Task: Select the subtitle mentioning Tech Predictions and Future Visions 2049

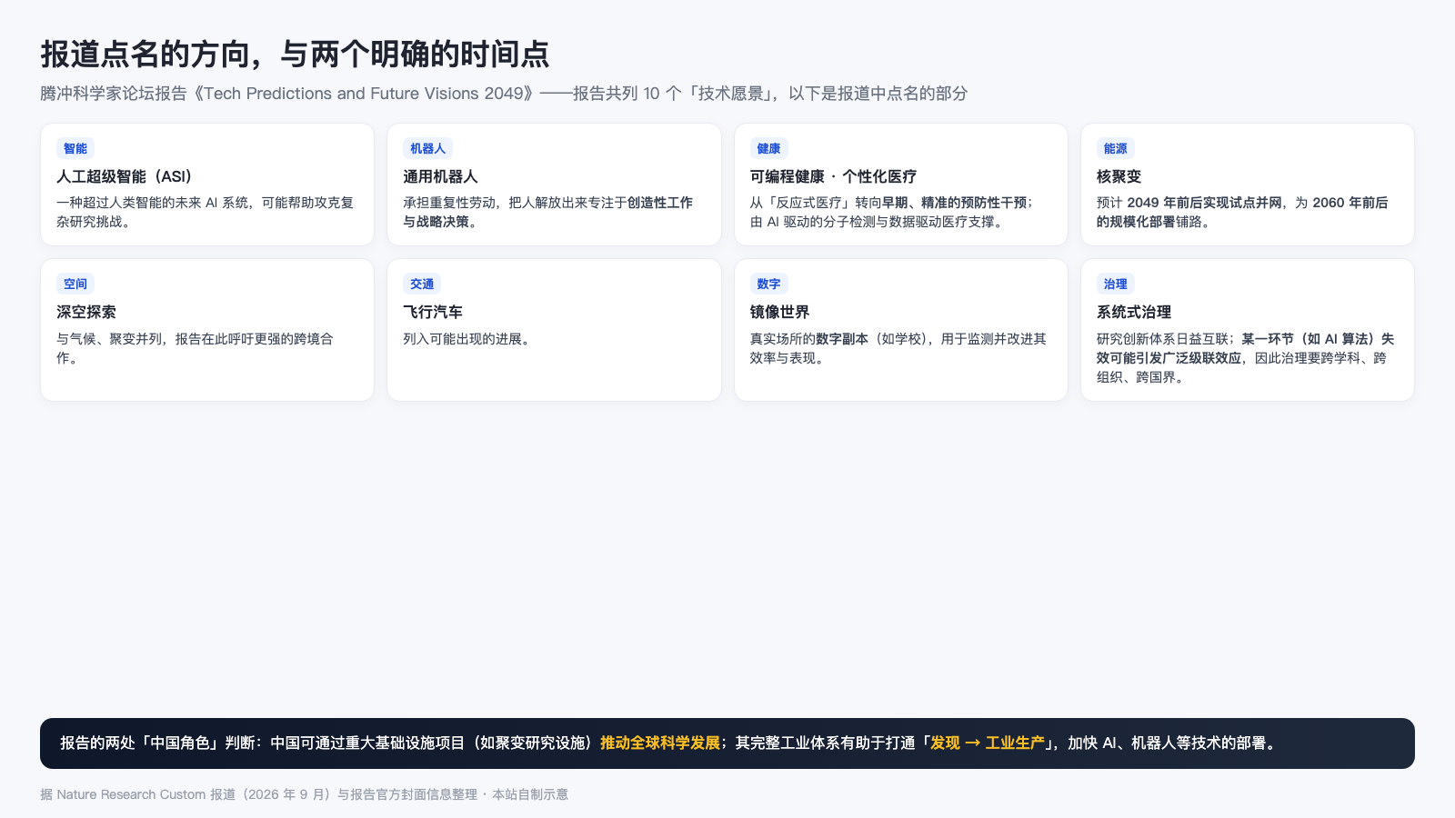Action: pos(504,94)
